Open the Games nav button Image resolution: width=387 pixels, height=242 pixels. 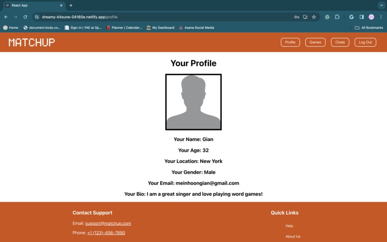(x=315, y=42)
